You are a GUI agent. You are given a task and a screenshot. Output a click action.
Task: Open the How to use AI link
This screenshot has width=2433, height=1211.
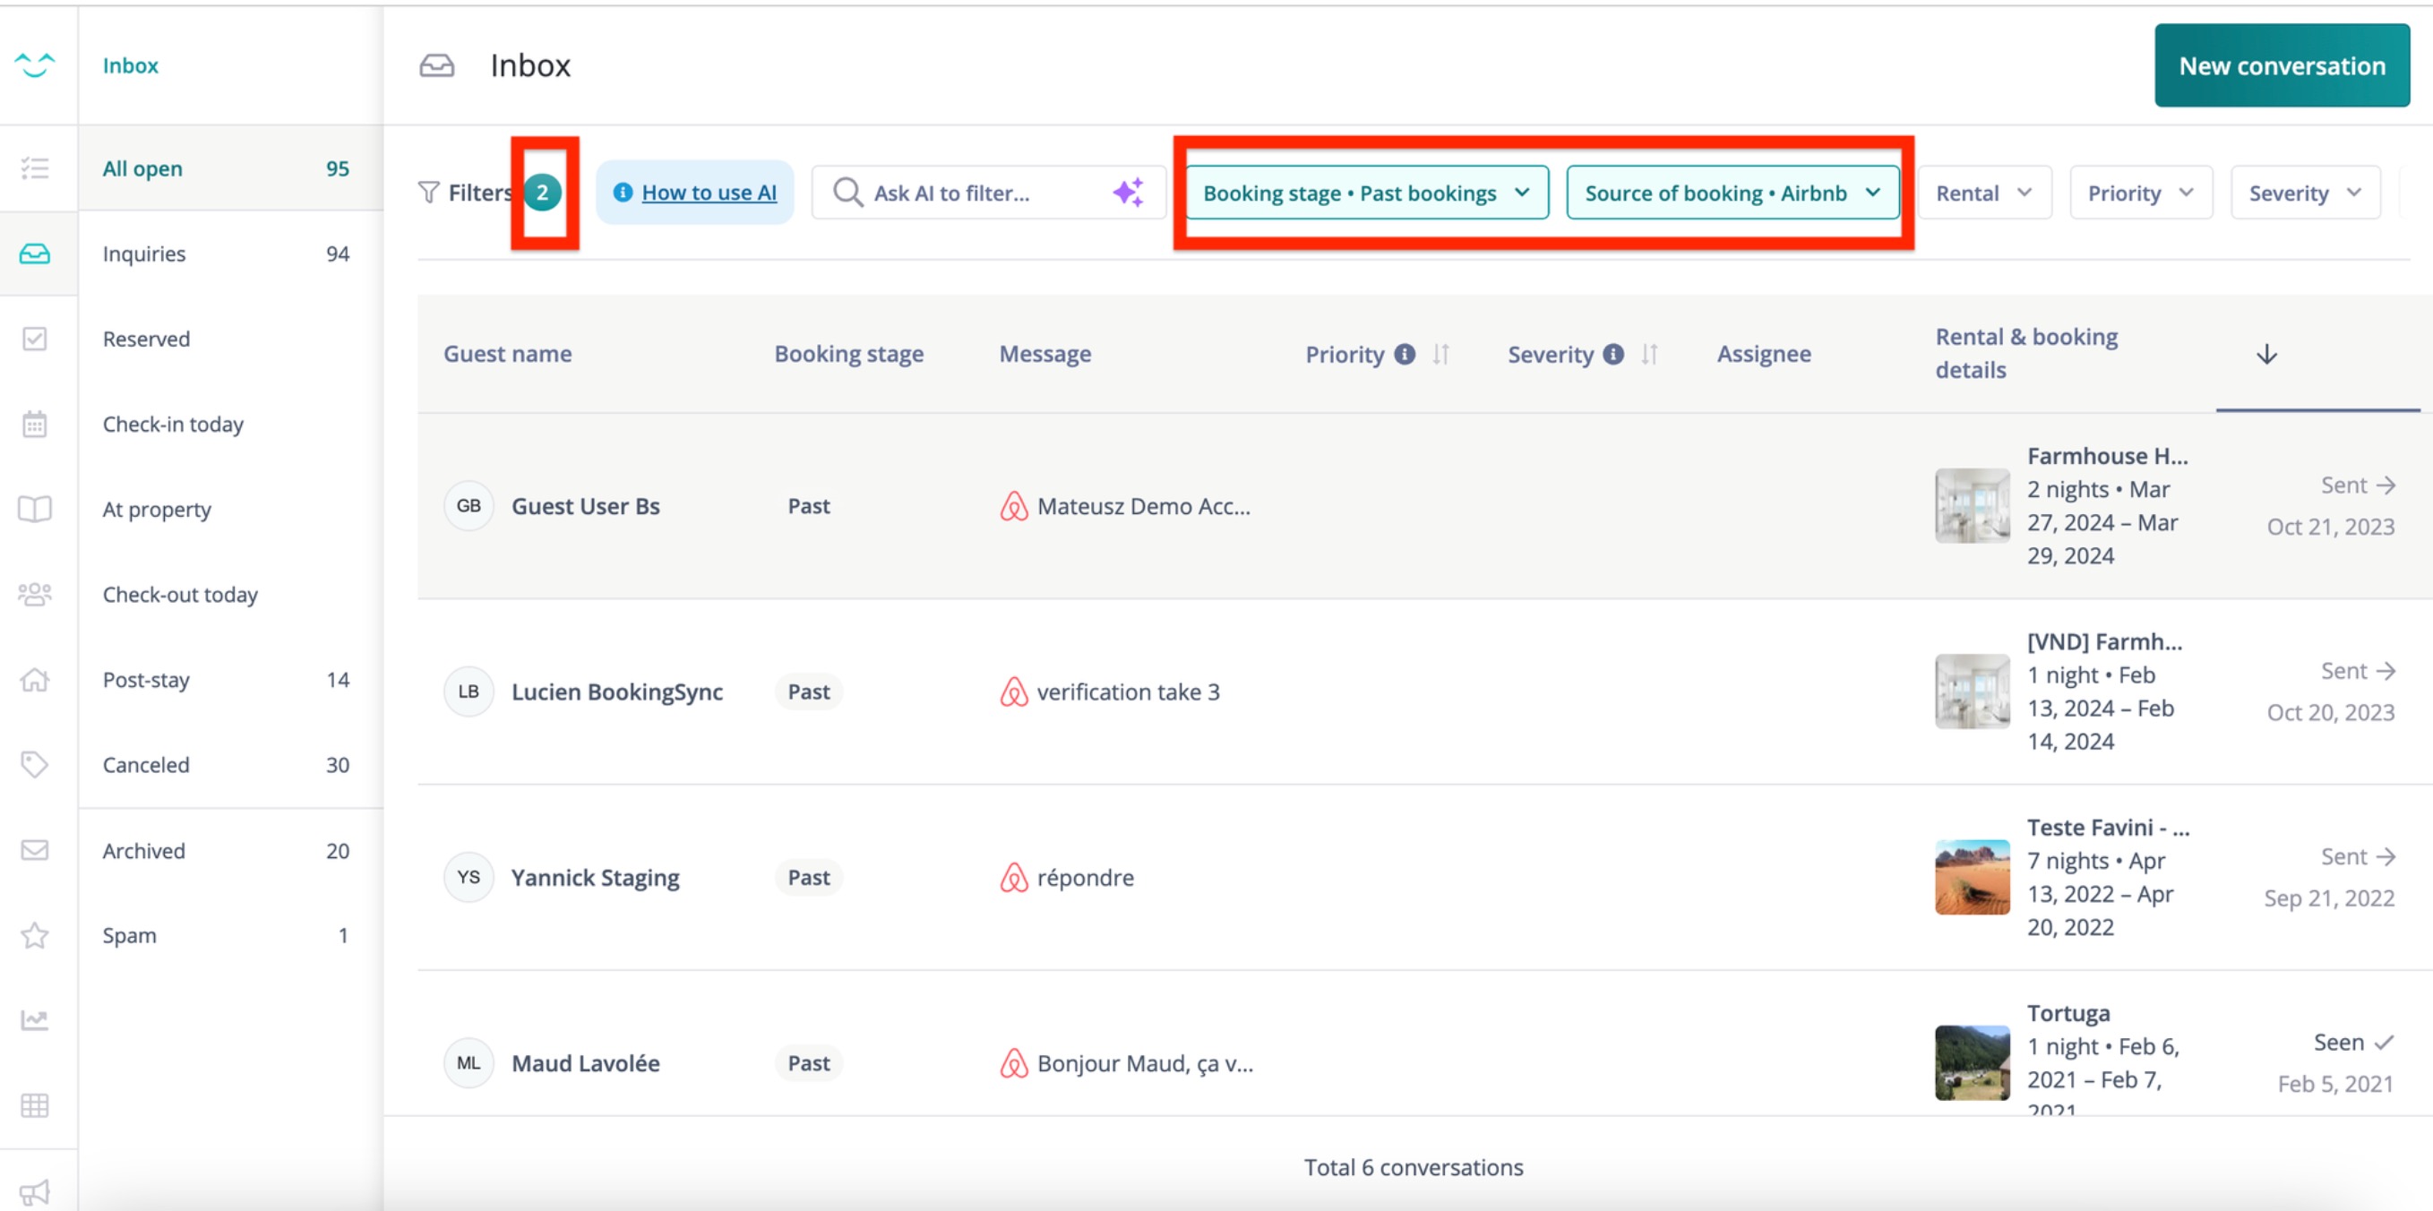click(709, 193)
